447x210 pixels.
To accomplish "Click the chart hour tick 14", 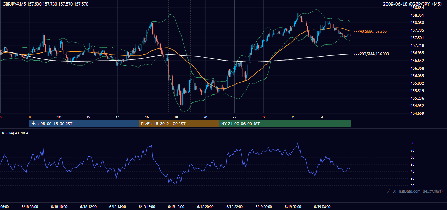I will pyautogui.click(x=118, y=117).
